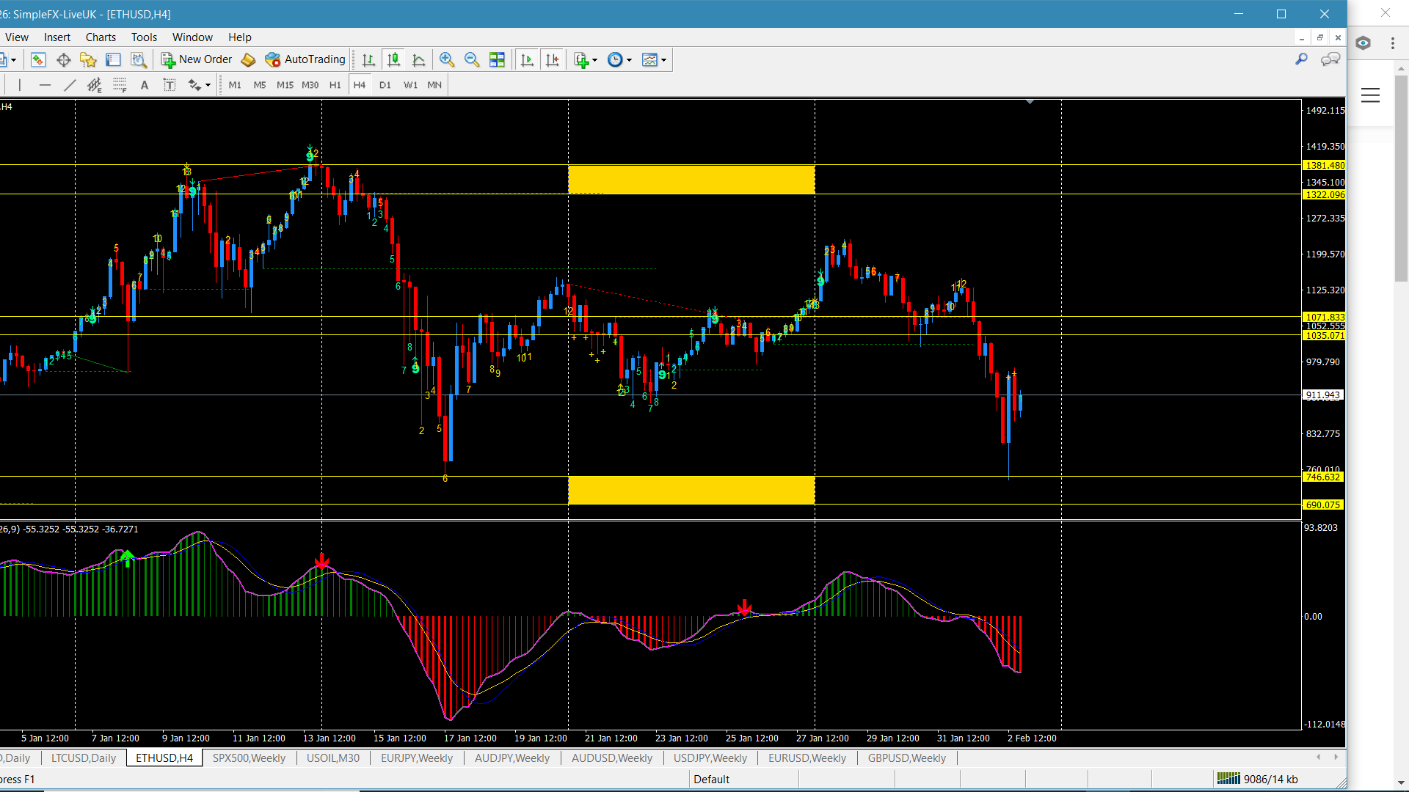Switch to the SPX500,Weekly chart tab
This screenshot has height=792, width=1409.
[249, 758]
